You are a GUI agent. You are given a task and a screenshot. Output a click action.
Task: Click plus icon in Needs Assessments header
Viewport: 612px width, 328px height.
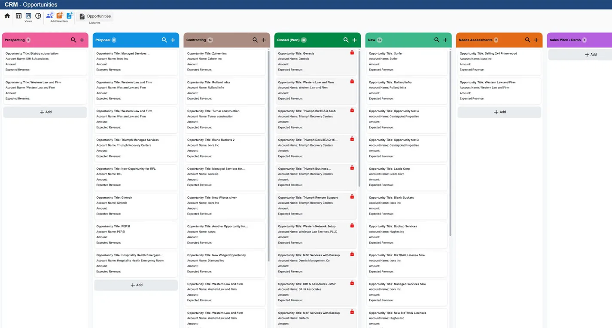(x=536, y=40)
